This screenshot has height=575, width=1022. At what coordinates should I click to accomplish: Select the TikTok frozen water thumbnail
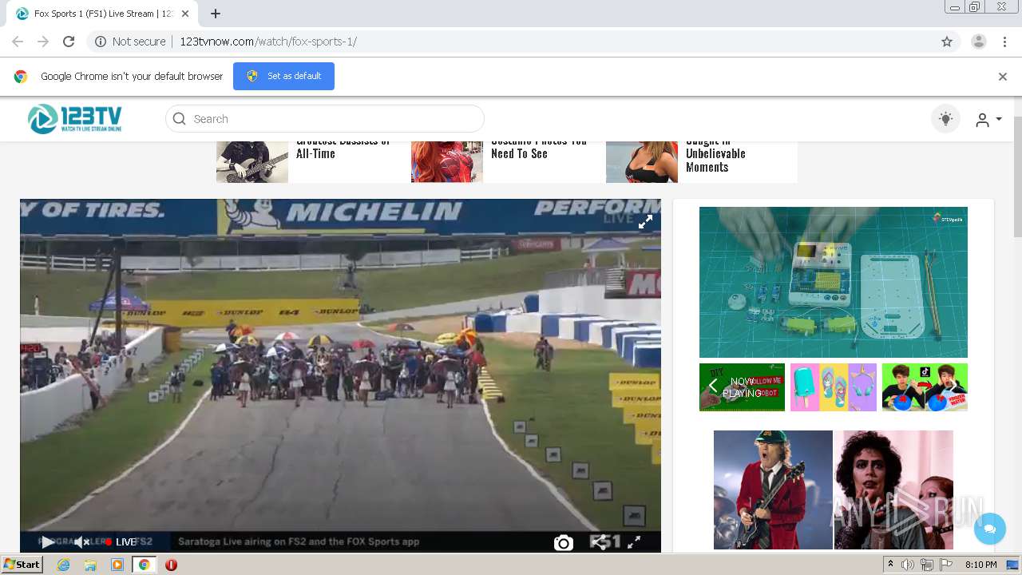pyautogui.click(x=925, y=387)
